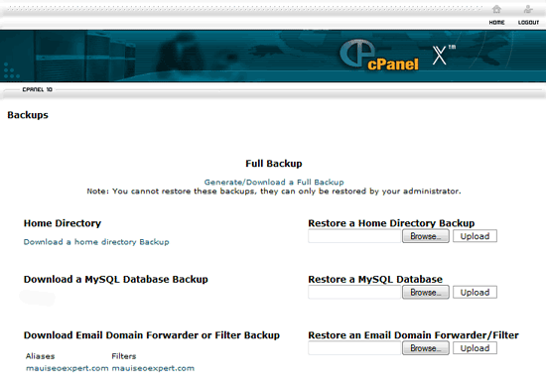Click the Home house icon
The height and width of the screenshot is (386, 546).
[496, 9]
